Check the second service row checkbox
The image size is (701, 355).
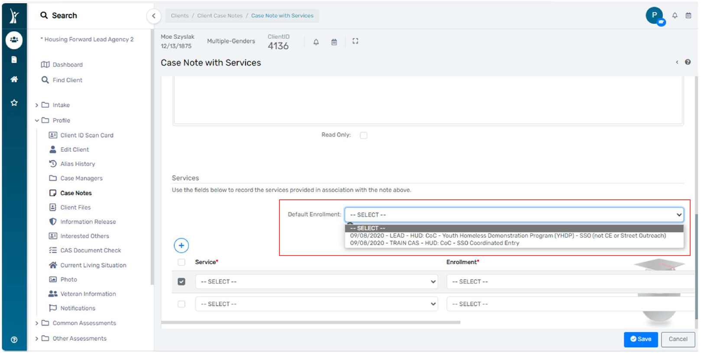pyautogui.click(x=182, y=304)
